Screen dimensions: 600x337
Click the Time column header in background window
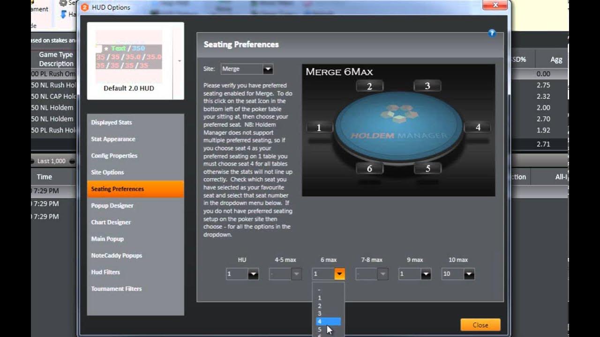45,177
